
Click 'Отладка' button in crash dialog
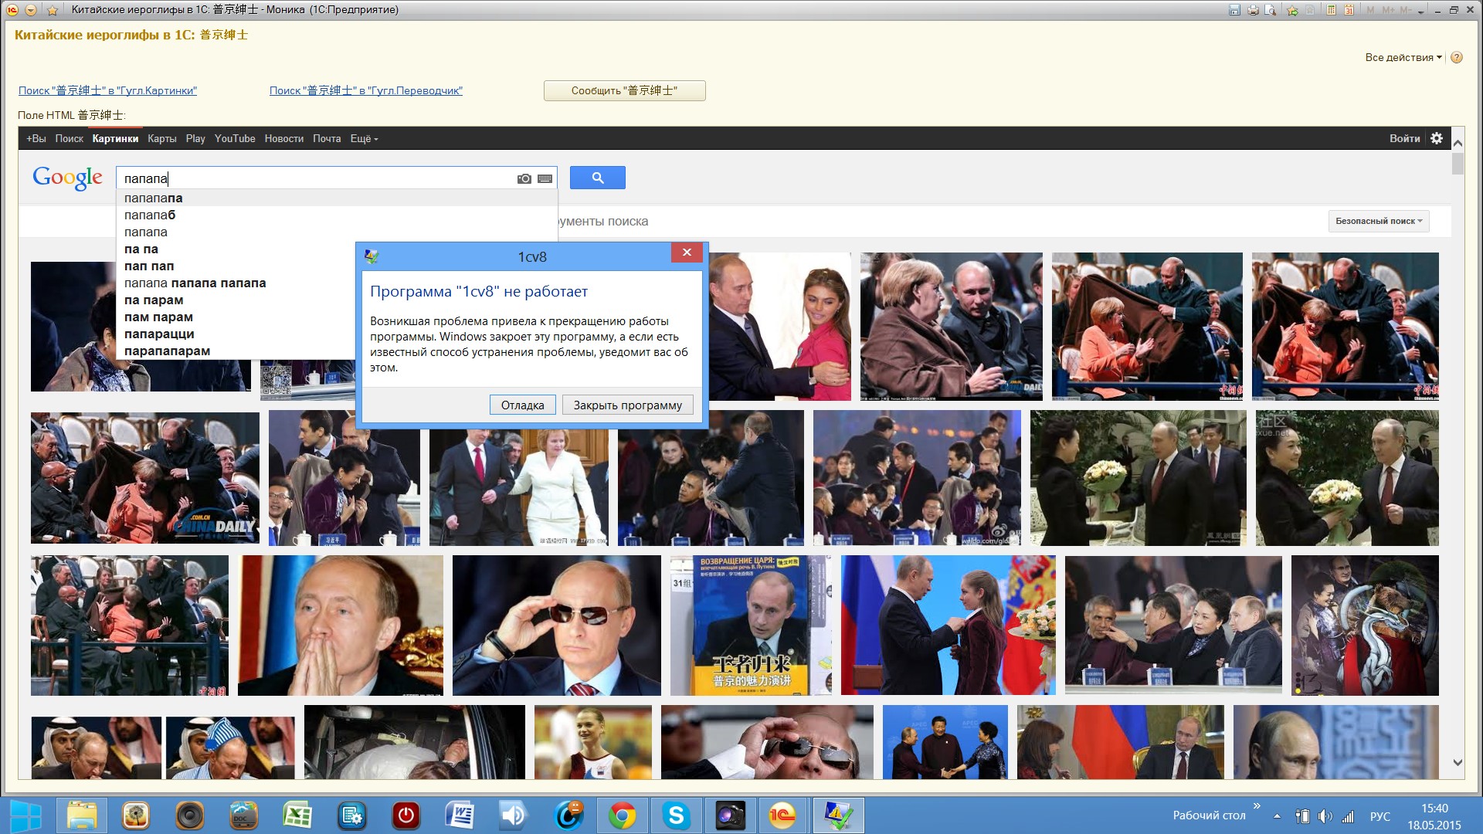click(522, 405)
